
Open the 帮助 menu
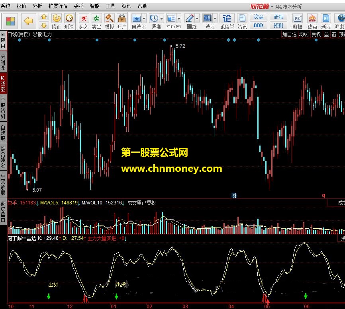pyautogui.click(x=142, y=6)
